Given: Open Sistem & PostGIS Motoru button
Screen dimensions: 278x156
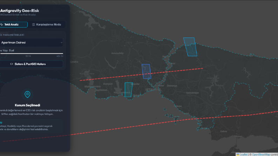Looking at the screenshot, I should (31, 64).
